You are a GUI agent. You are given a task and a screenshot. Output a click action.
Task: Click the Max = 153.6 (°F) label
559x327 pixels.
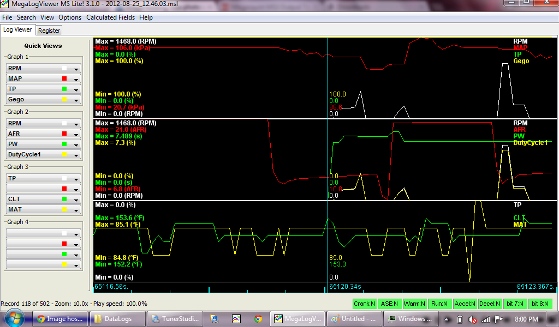click(118, 218)
